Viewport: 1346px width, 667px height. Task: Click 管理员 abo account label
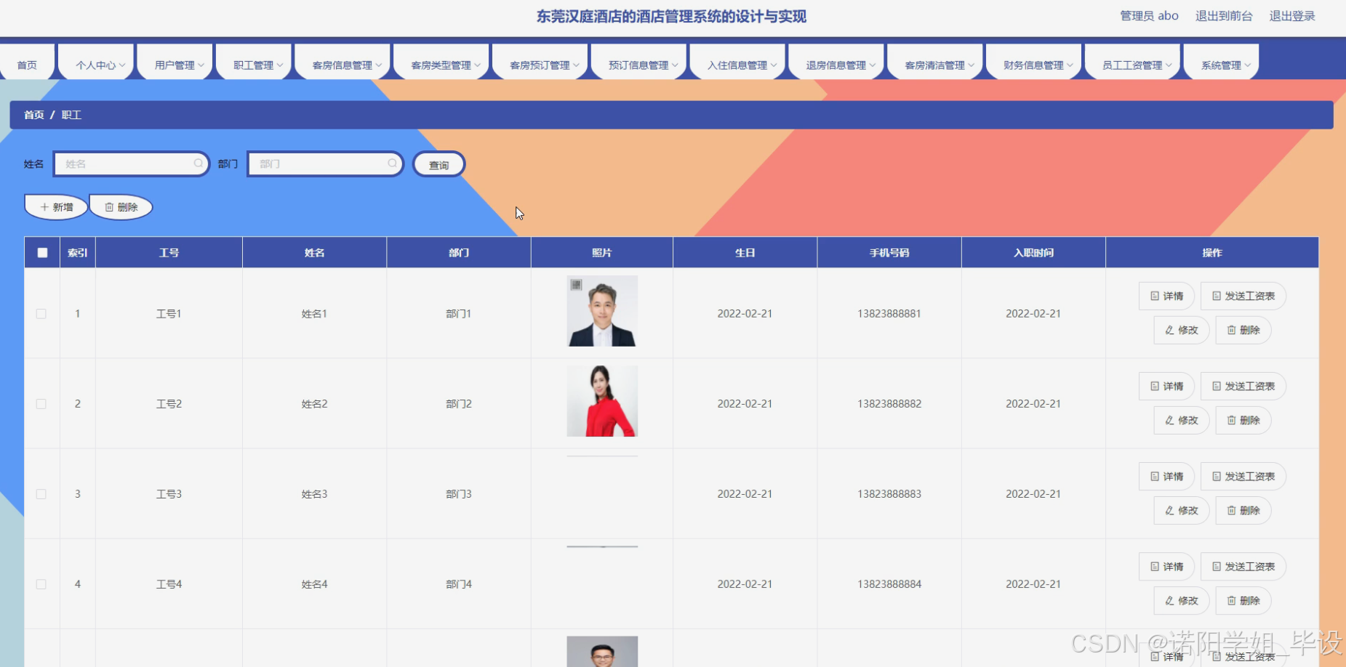pyautogui.click(x=1149, y=16)
